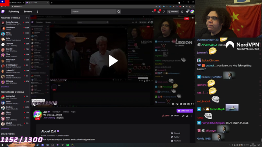Collapse the chat panel arrow by LIVE badge
The height and width of the screenshot is (147, 262).
click(x=193, y=18)
